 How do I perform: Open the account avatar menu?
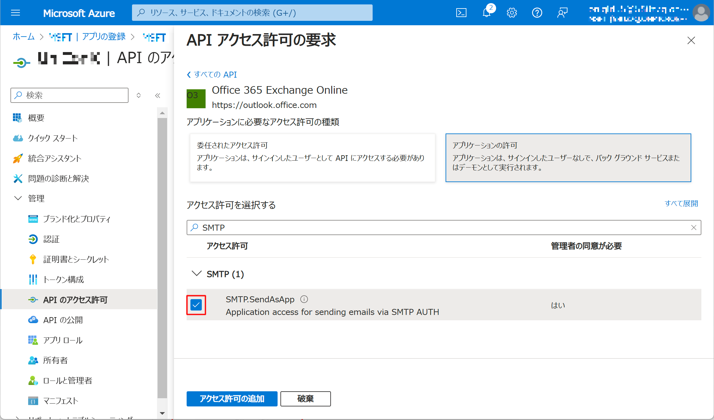click(x=701, y=13)
